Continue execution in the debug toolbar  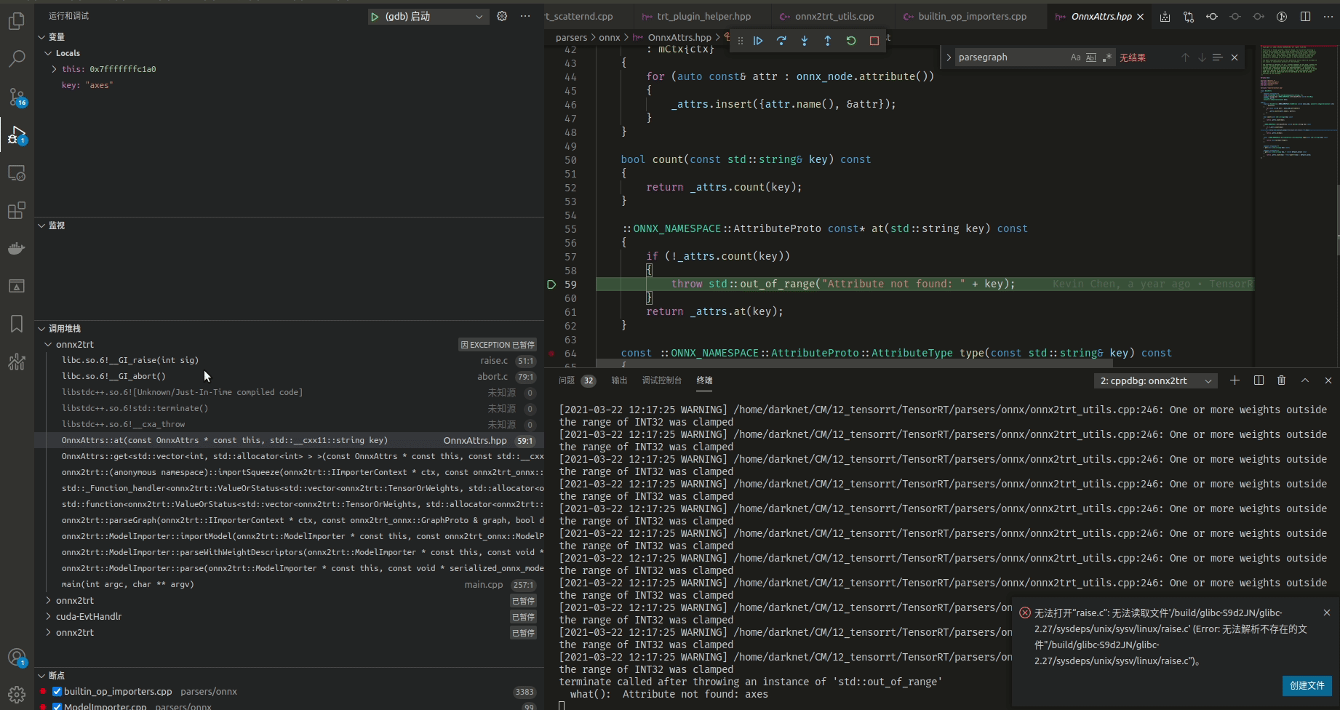tap(758, 41)
